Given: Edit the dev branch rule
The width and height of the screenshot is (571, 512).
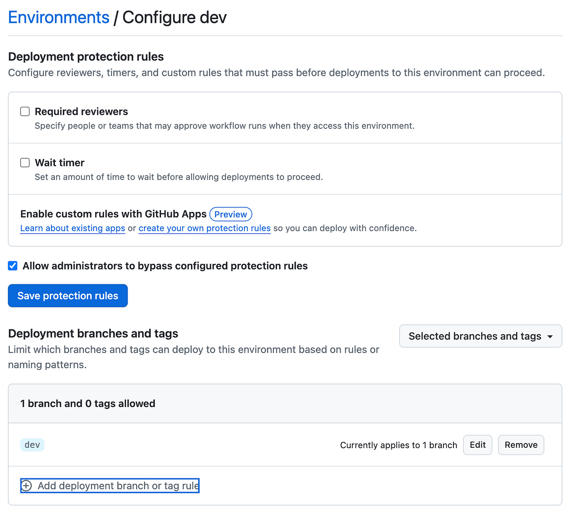Looking at the screenshot, I should (x=477, y=445).
